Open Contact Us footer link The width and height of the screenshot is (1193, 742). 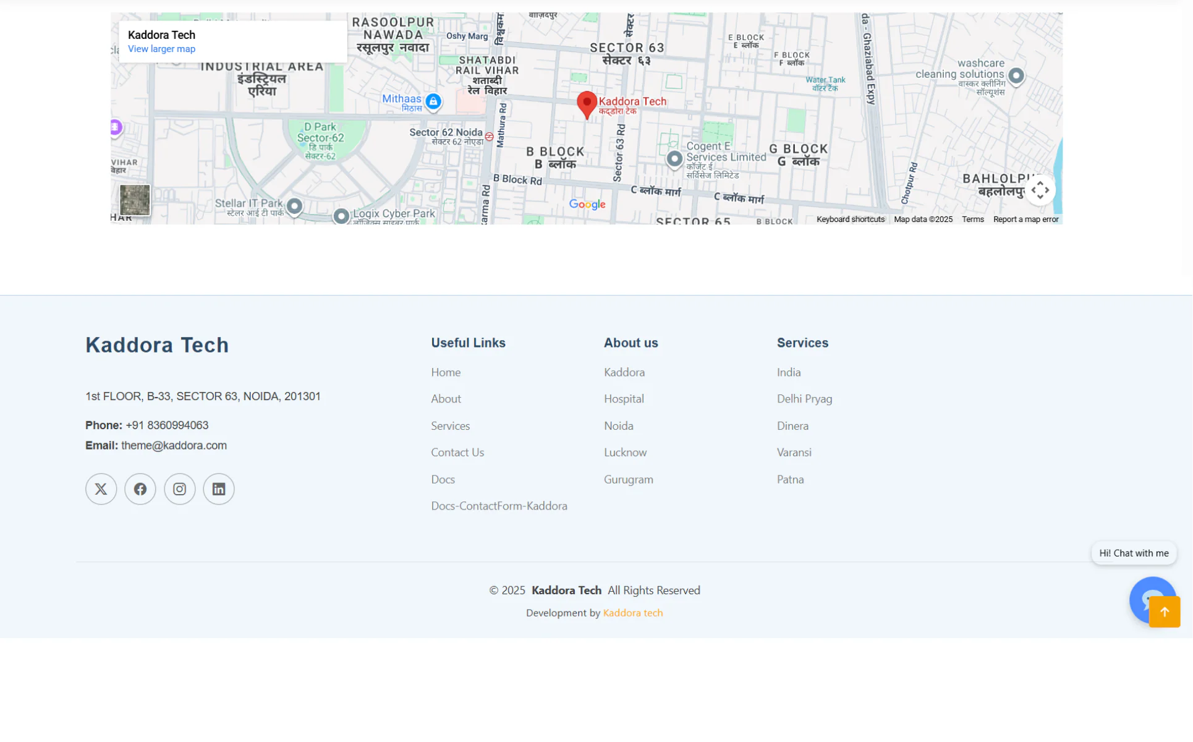coord(457,452)
